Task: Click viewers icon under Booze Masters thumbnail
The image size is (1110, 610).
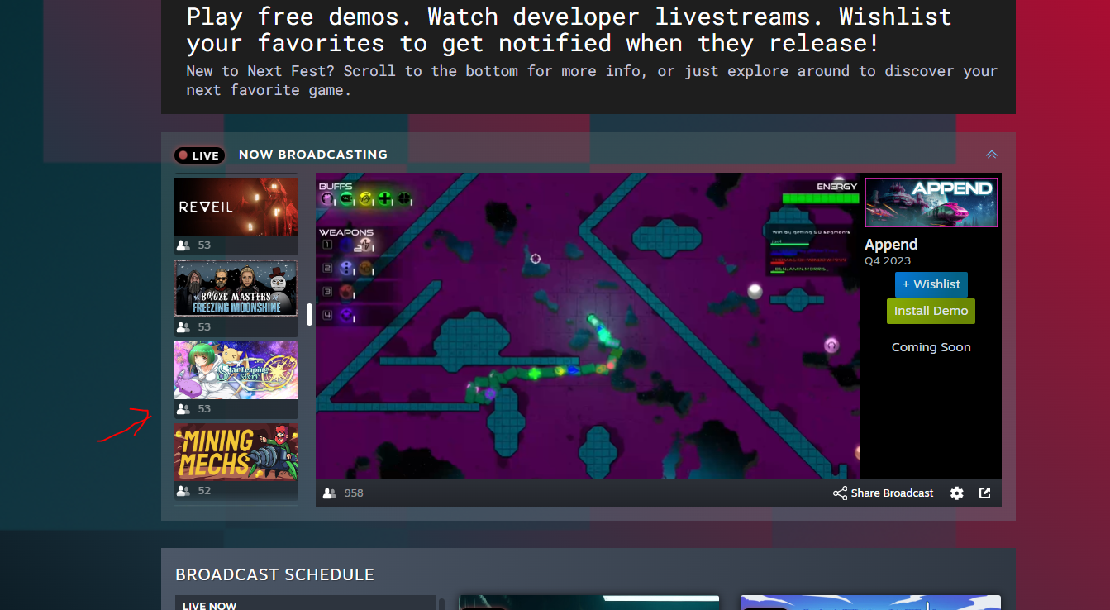Action: (x=183, y=327)
